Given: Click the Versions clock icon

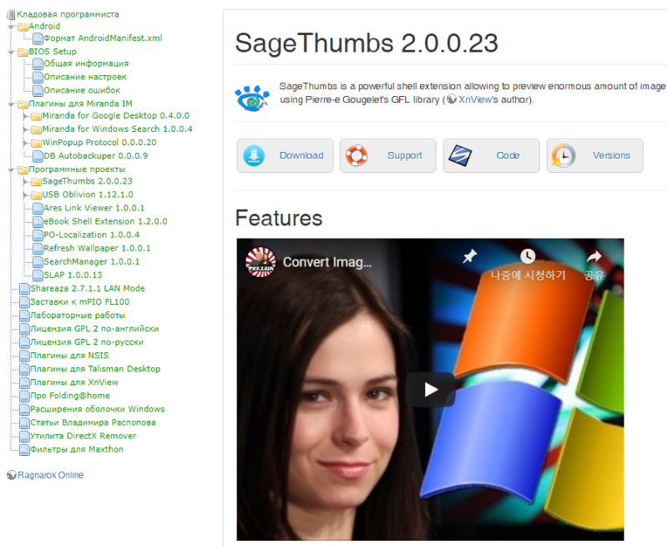Looking at the screenshot, I should point(563,156).
